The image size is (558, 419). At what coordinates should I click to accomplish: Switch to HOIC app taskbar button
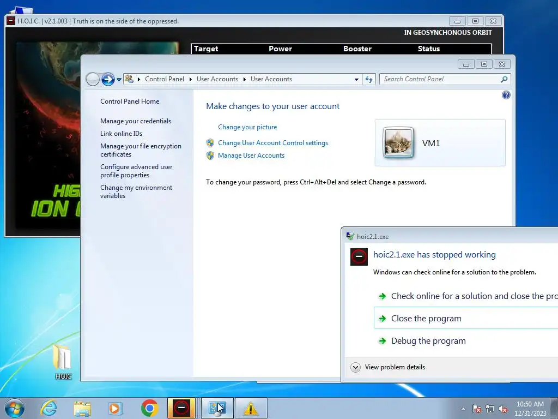(x=181, y=408)
